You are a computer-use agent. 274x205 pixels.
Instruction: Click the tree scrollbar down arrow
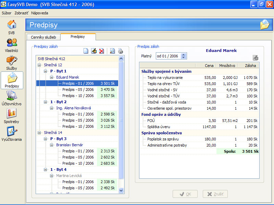(121, 191)
